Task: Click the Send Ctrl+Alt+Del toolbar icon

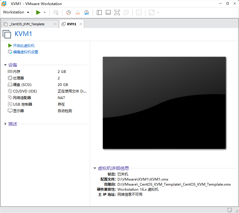Action: [56, 12]
